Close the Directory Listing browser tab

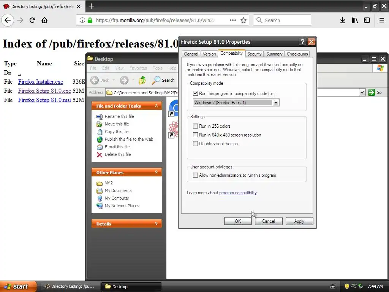point(79,6)
